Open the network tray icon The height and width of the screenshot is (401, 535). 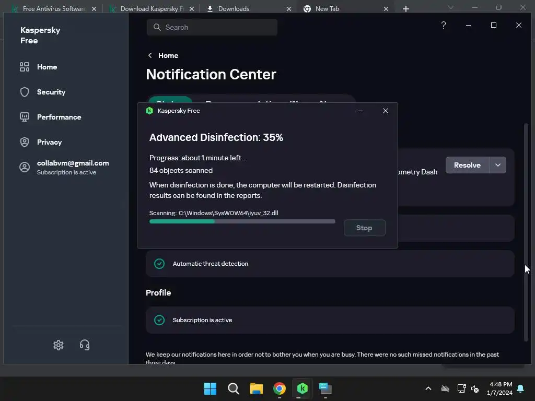point(461,388)
